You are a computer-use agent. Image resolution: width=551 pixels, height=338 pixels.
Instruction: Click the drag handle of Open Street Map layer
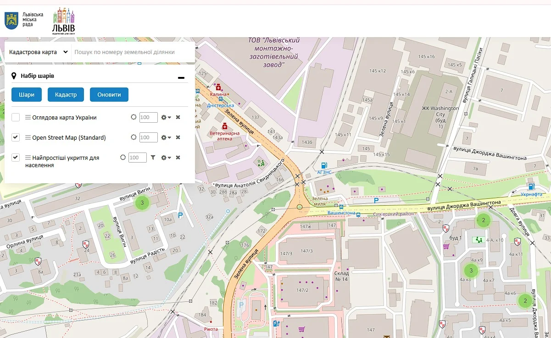pos(28,138)
